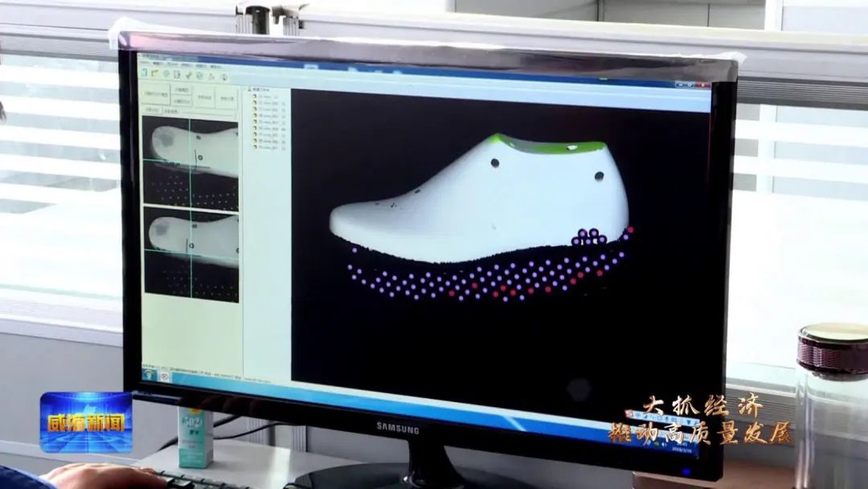Click the third tall button in the panel
The image size is (868, 489).
coord(204,97)
